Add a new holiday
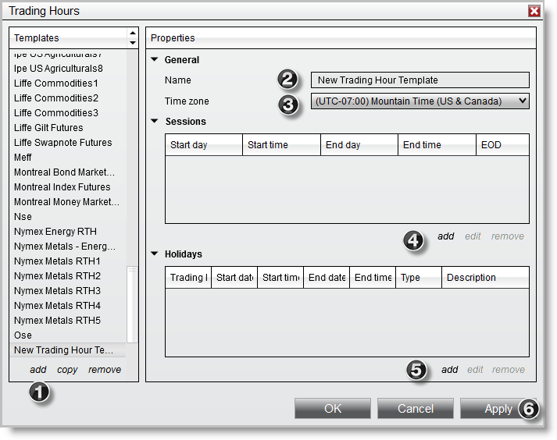The width and height of the screenshot is (557, 440). tap(449, 370)
